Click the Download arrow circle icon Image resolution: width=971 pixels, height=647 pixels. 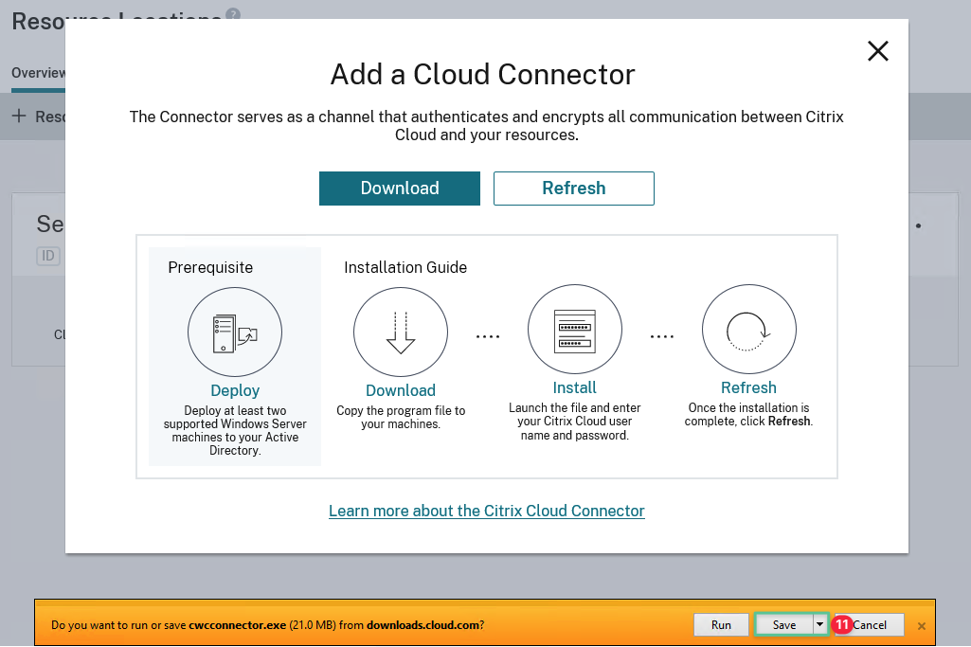[x=401, y=332]
